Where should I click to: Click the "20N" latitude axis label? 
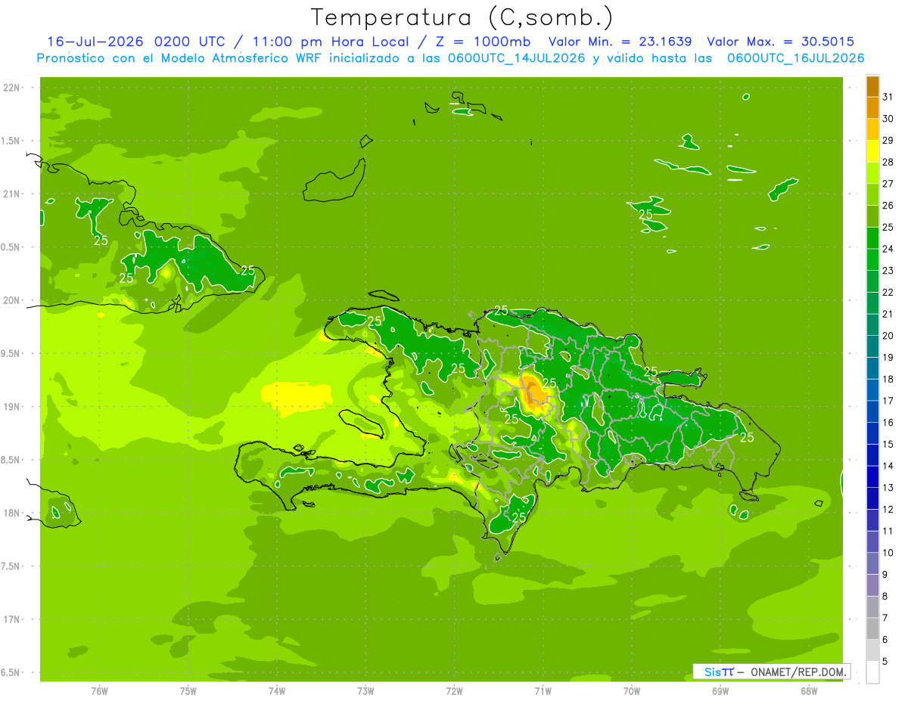pos(13,300)
